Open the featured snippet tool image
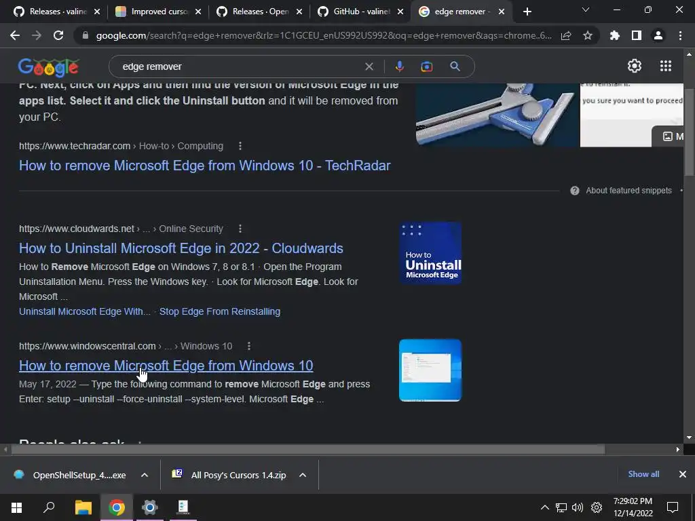This screenshot has width=695, height=521. pyautogui.click(x=497, y=115)
